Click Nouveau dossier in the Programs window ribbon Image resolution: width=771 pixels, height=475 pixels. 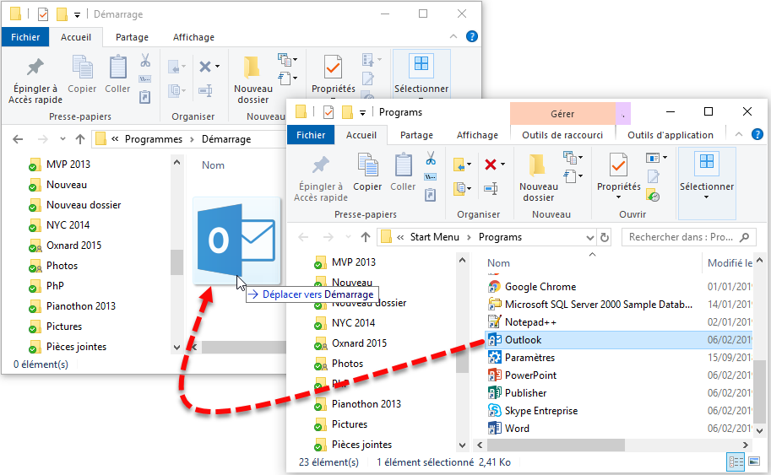click(538, 177)
